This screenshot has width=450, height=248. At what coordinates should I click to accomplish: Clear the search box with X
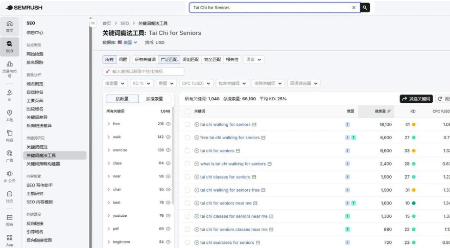tap(353, 8)
